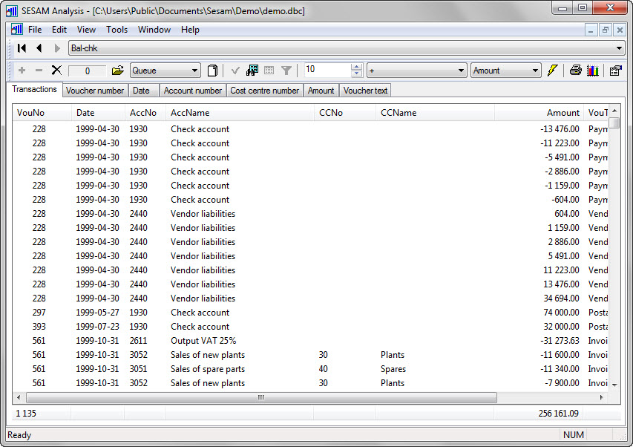The width and height of the screenshot is (633, 447).
Task: Select the Output VAT 25% row
Action: click(x=310, y=341)
